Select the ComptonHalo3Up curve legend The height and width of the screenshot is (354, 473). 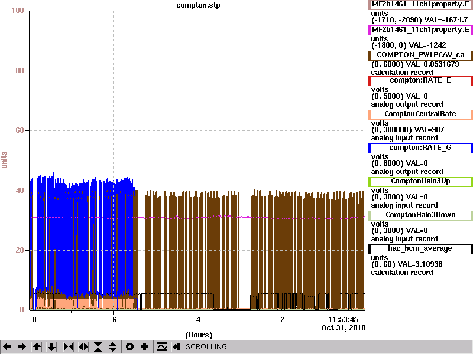coord(420,182)
